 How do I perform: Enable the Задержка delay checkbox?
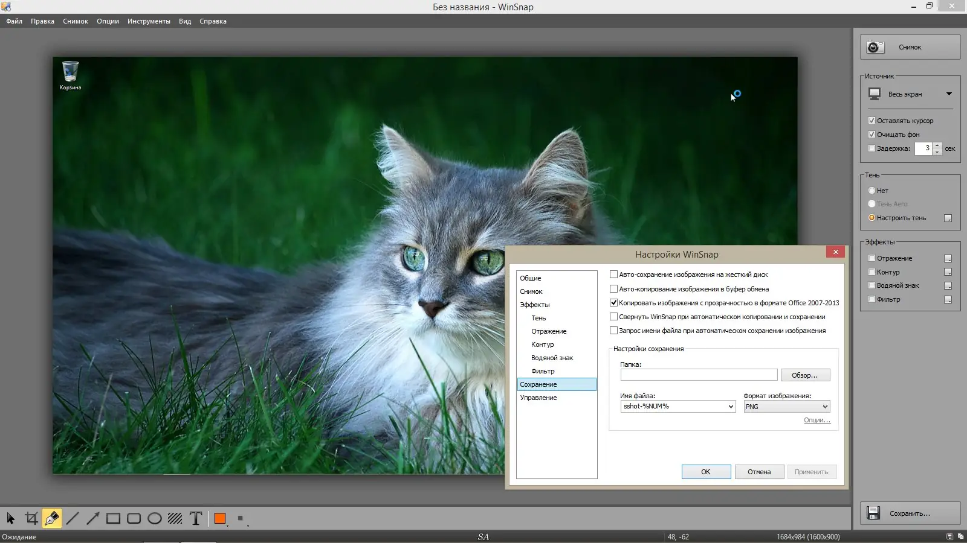coord(873,148)
